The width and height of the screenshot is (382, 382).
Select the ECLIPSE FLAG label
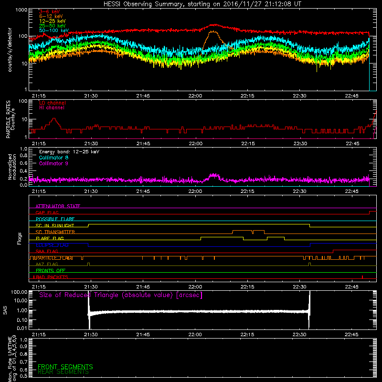[52, 245]
